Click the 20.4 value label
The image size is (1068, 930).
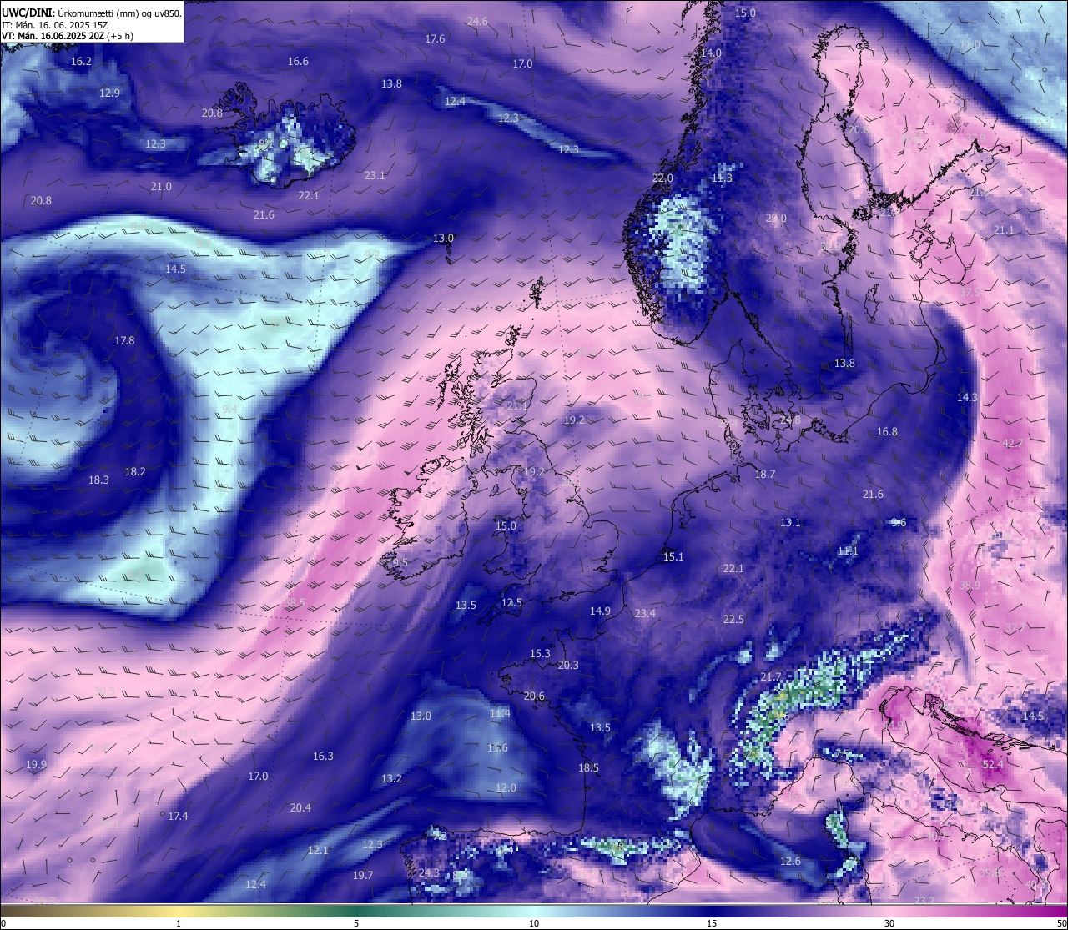pyautogui.click(x=300, y=808)
